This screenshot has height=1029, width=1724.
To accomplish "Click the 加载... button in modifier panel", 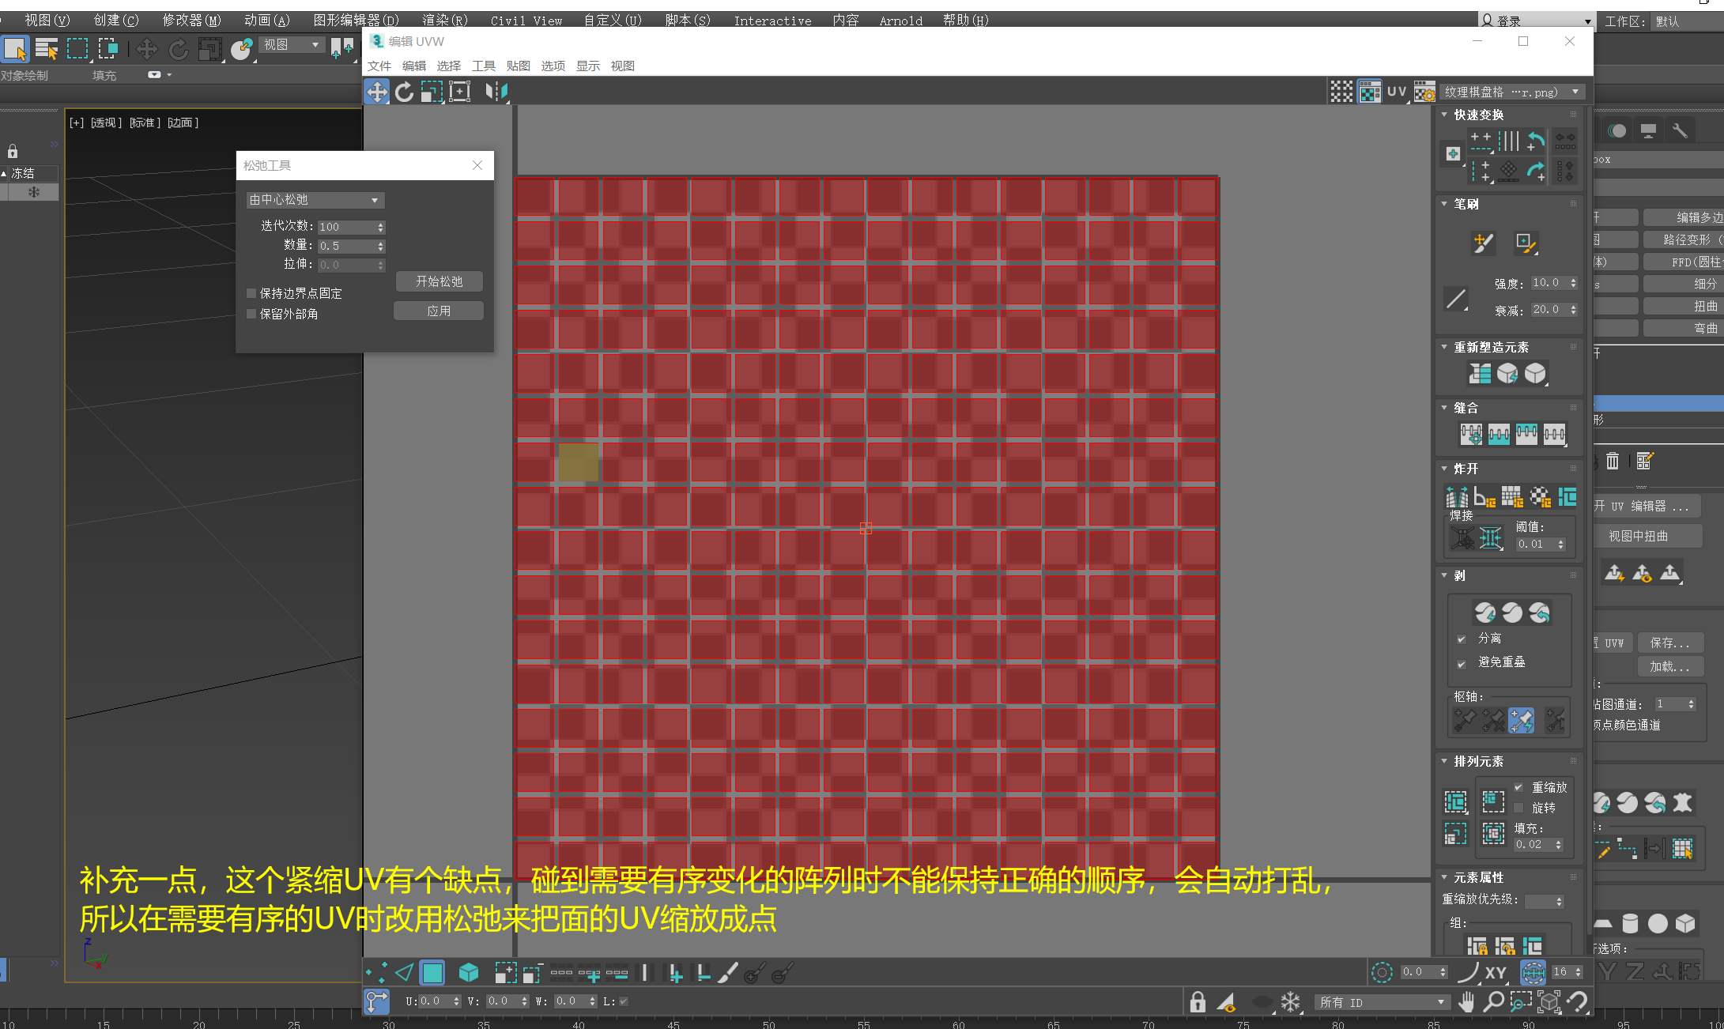I will 1669,666.
